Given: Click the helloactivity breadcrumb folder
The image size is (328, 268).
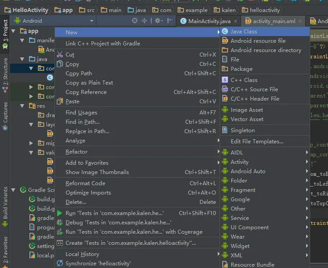Looking at the screenshot, I should [x=261, y=10].
